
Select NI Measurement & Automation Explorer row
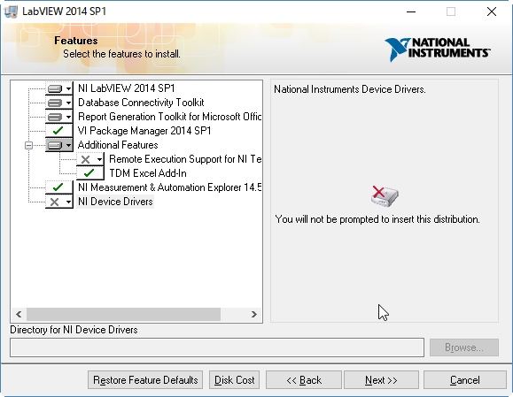pyautogui.click(x=169, y=187)
